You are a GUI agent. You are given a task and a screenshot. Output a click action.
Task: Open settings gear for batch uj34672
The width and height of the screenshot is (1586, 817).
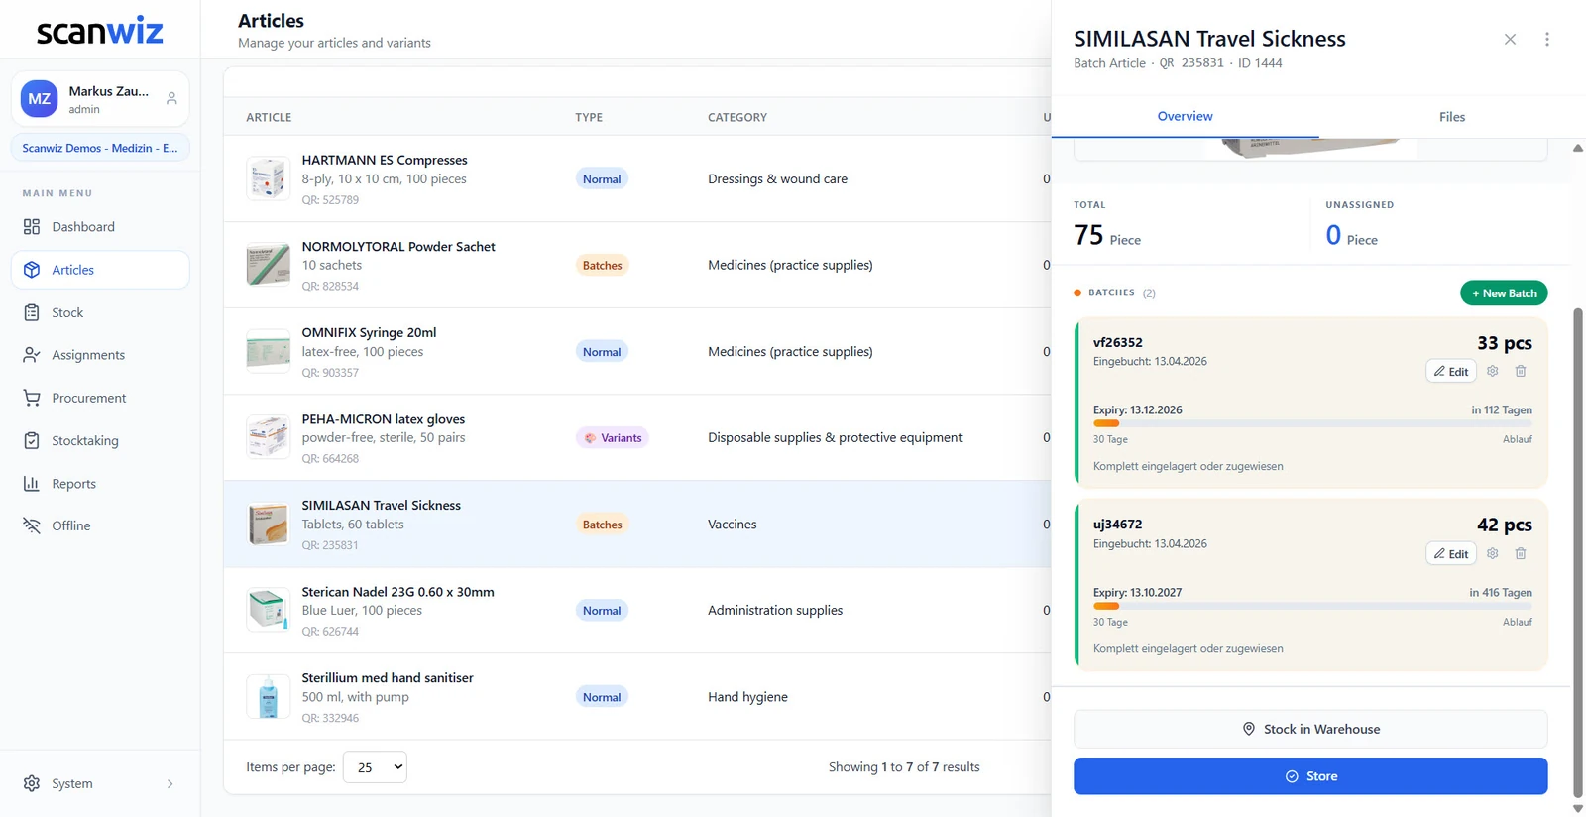1492,553
